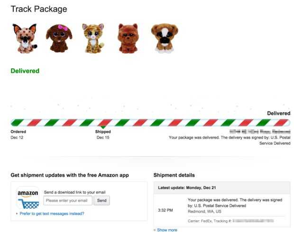Screen dimensions: 294x232
Task: Click the Track Package page title
Action: point(39,9)
